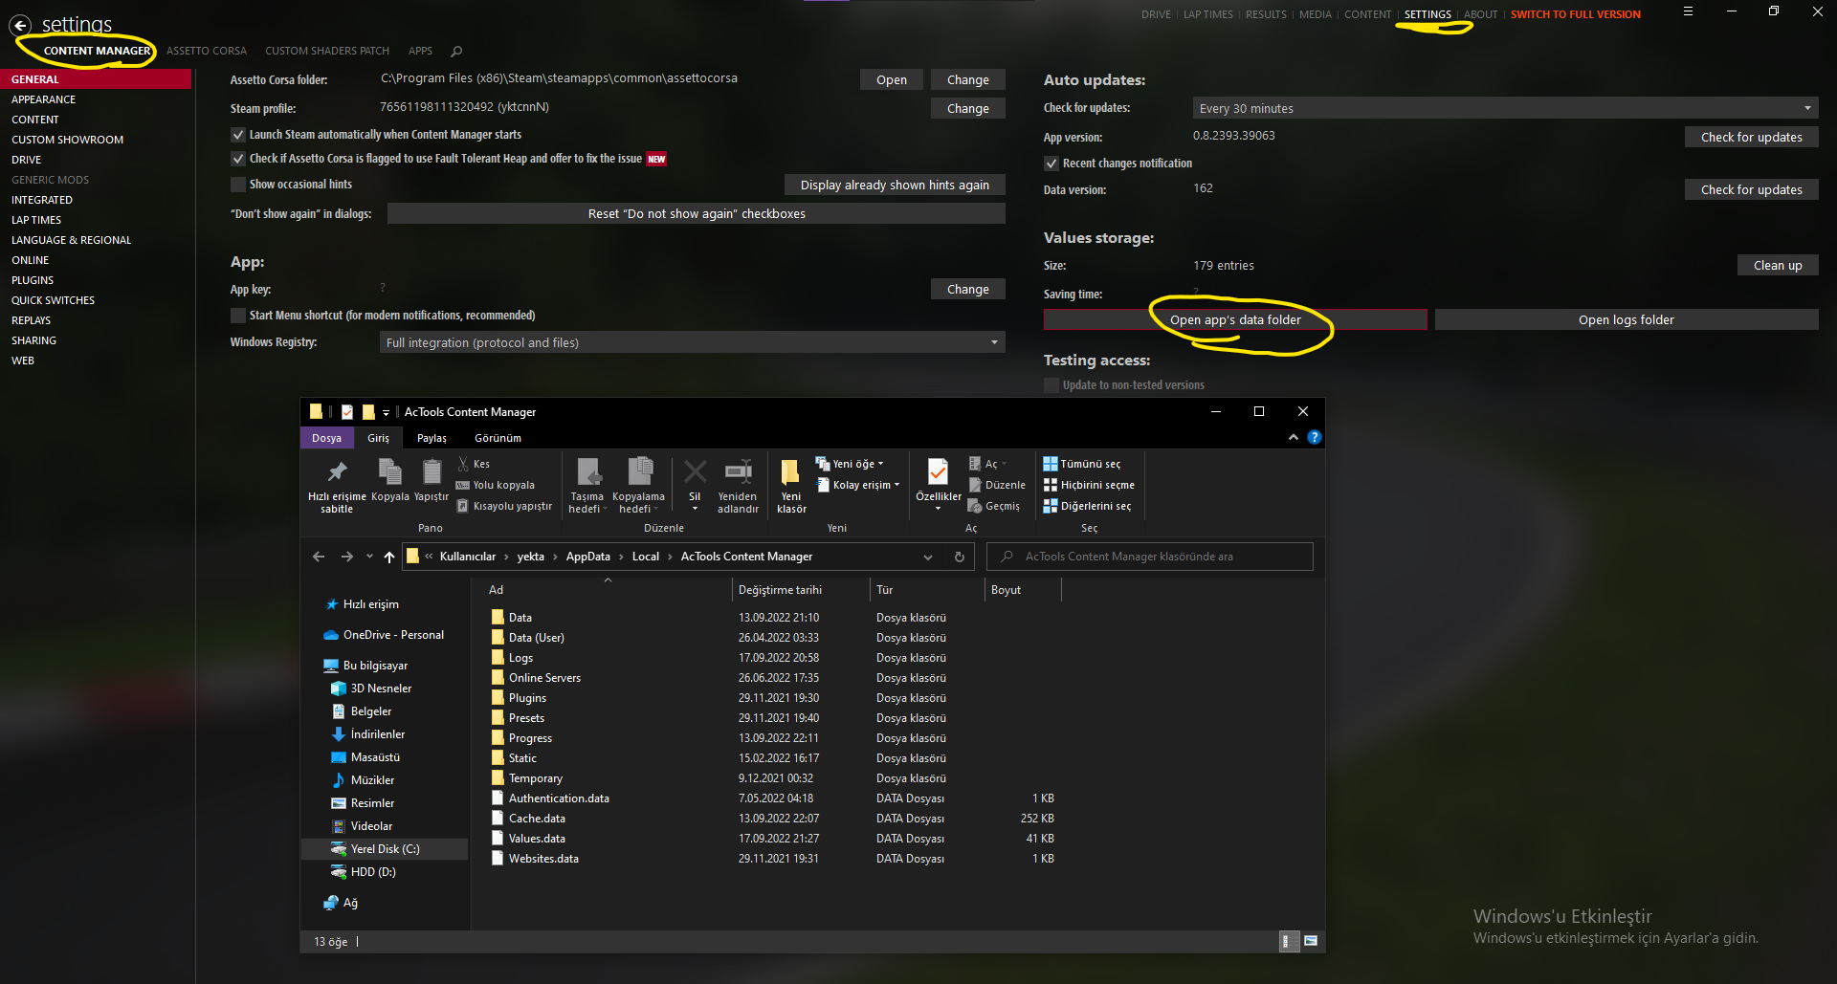Click Kısayolu yapıştır in the ribbon
This screenshot has height=984, width=1837.
(504, 506)
